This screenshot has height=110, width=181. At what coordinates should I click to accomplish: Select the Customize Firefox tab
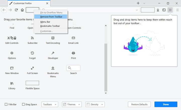tap(29, 3)
